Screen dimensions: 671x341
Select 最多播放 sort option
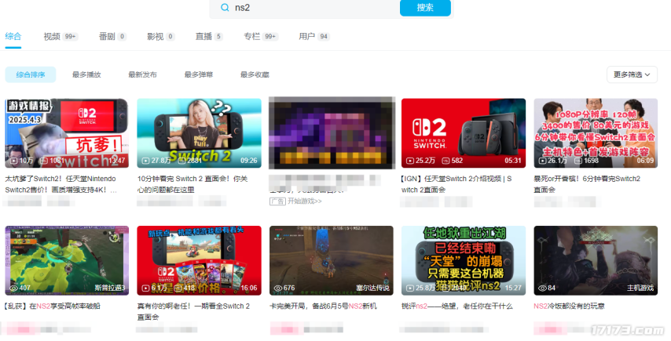pyautogui.click(x=86, y=74)
